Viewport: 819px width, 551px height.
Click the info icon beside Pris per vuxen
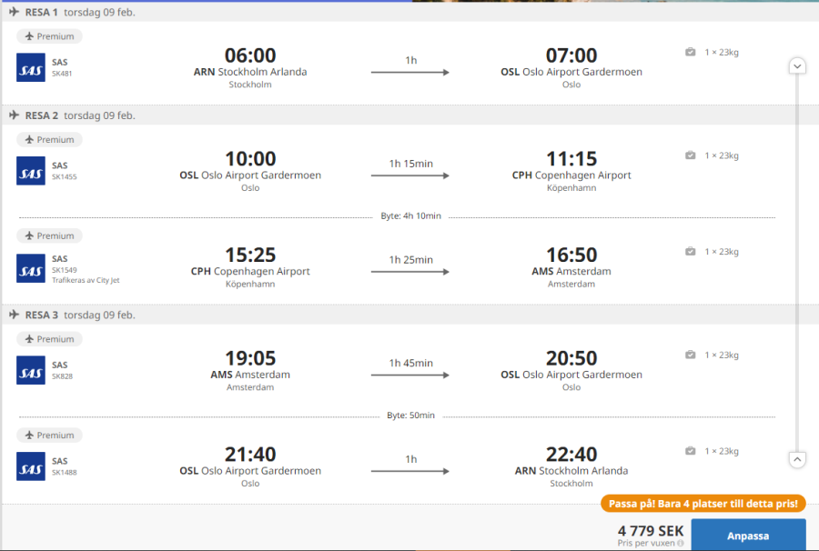coord(680,543)
